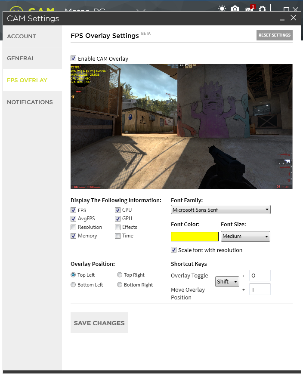
Task: Click the gear settings icon in header
Action: [x=262, y=9]
